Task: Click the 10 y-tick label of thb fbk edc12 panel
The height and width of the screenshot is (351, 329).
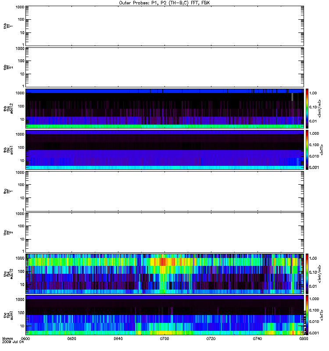Action: pyautogui.click(x=22, y=119)
